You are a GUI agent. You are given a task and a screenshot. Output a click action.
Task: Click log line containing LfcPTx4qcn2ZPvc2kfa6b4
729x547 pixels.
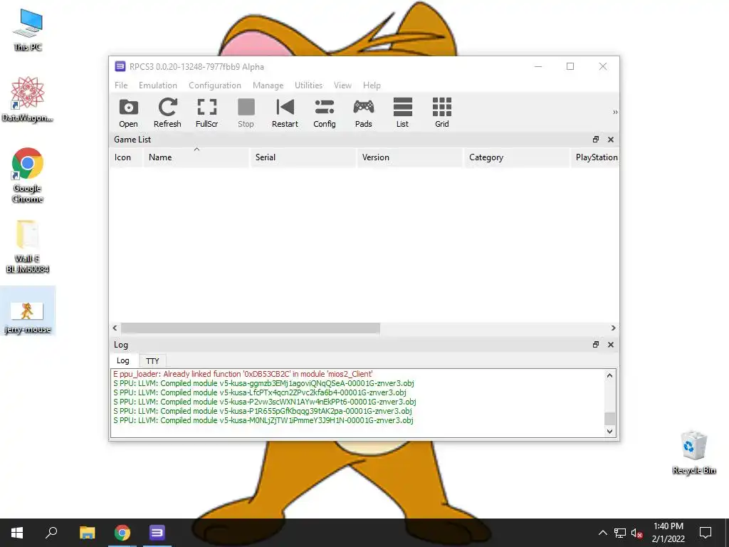tap(260, 392)
